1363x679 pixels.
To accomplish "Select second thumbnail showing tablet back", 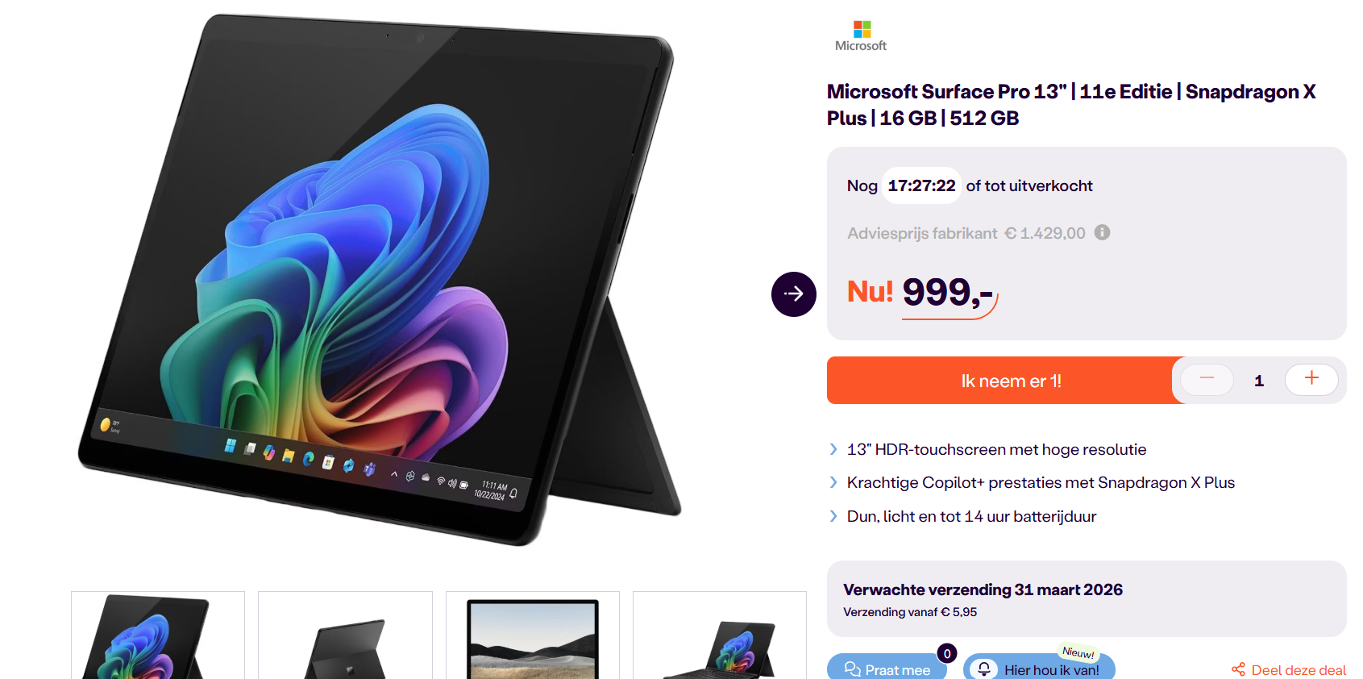I will click(345, 635).
